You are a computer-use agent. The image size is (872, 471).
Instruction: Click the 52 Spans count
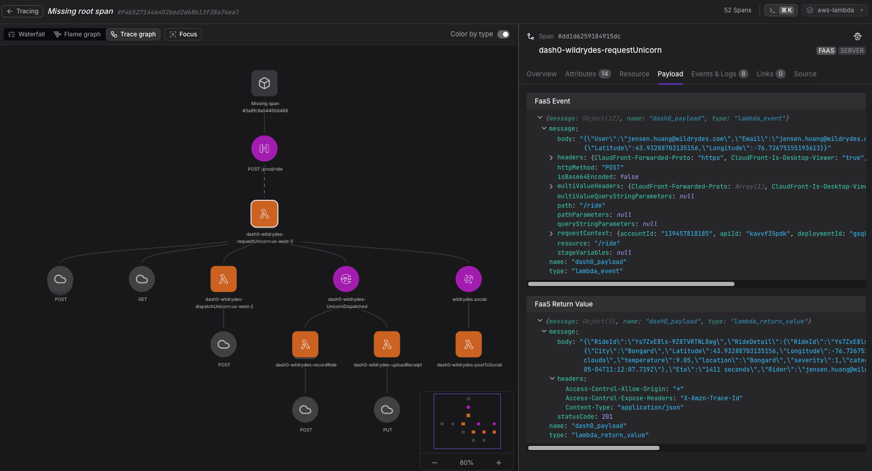pos(738,10)
